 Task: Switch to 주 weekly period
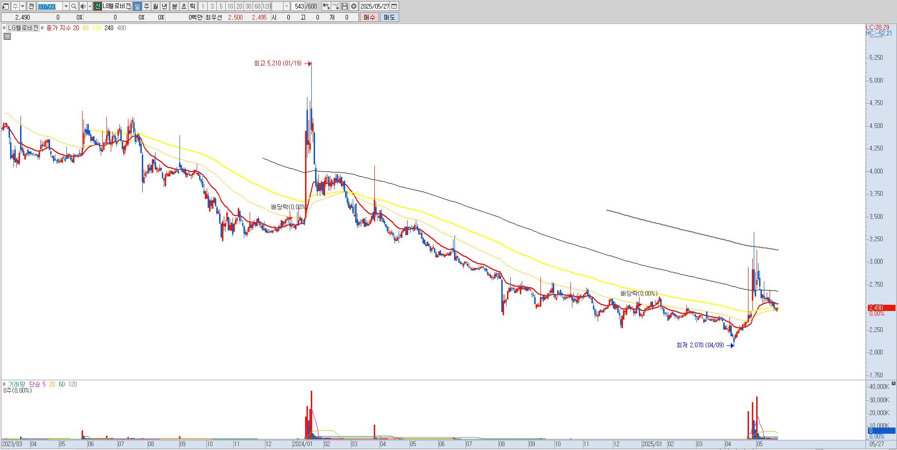(x=147, y=6)
